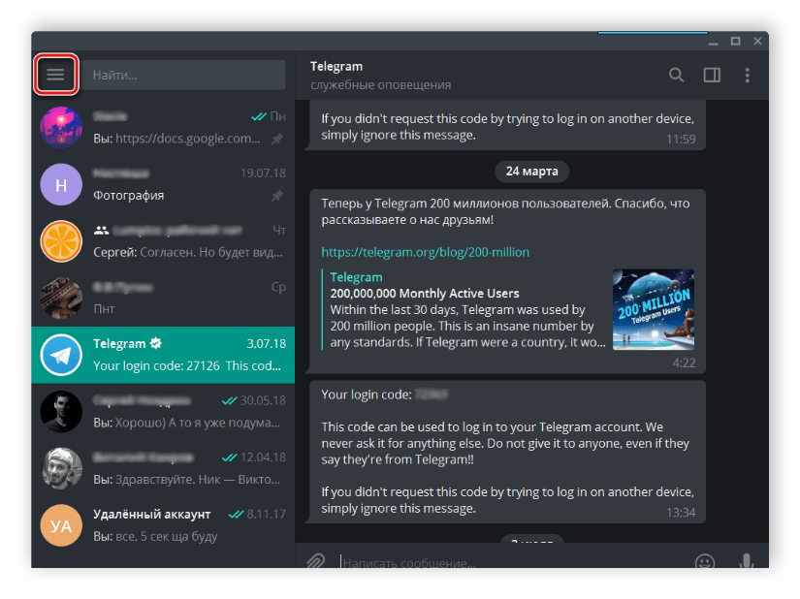The width and height of the screenshot is (800, 599).
Task: Open the three-dot chat options menu
Action: click(747, 75)
